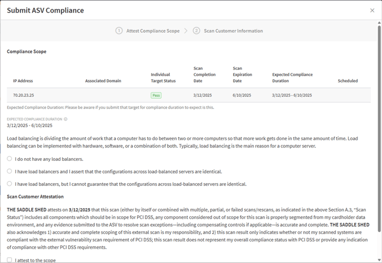Click the scrollbar up arrow
This screenshot has width=382, height=263.
point(379,23)
